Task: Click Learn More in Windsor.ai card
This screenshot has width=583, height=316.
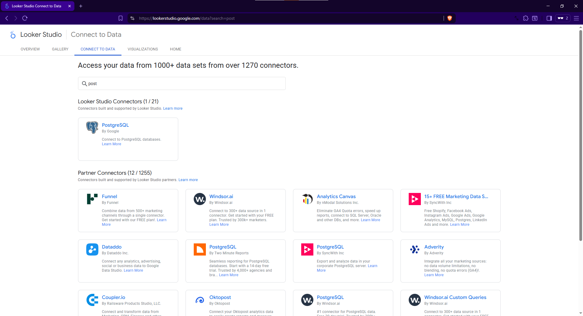Action: (219, 225)
